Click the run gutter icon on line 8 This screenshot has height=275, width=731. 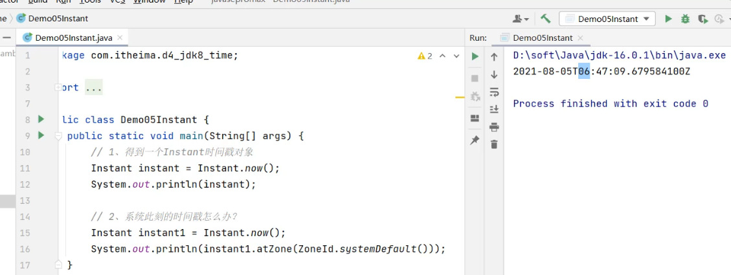pyautogui.click(x=41, y=119)
